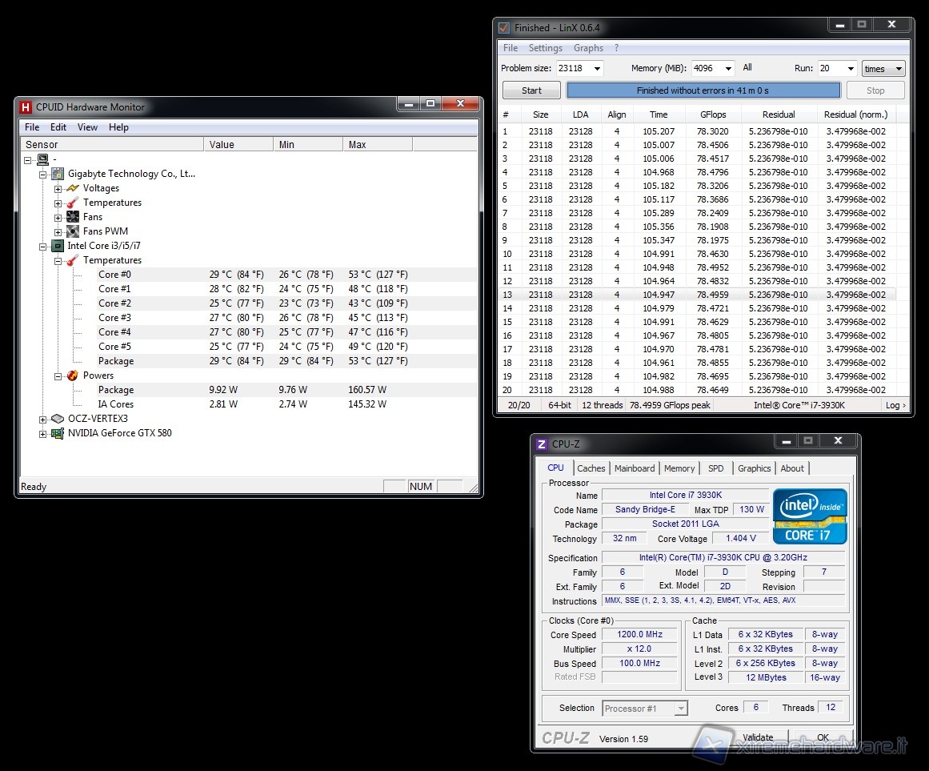This screenshot has width=929, height=771.
Task: Collapse the Intel Core i3/i5/i7 tree node
Action: point(43,247)
